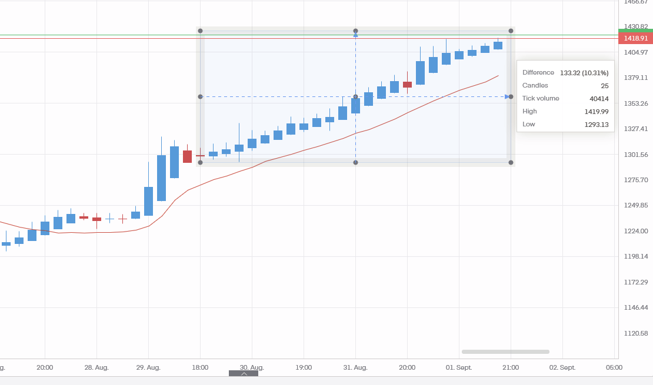
Task: Expand the bottom panel with the chevron tab
Action: coord(244,373)
